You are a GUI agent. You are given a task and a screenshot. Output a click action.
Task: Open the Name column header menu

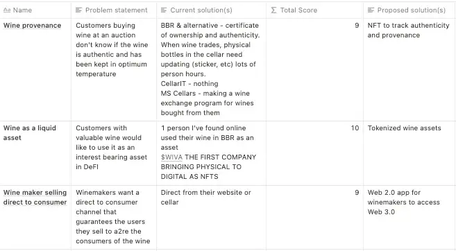[x=35, y=10]
